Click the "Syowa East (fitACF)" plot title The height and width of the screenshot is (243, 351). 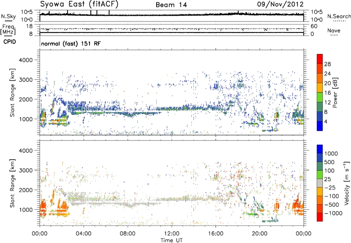pyautogui.click(x=79, y=4)
